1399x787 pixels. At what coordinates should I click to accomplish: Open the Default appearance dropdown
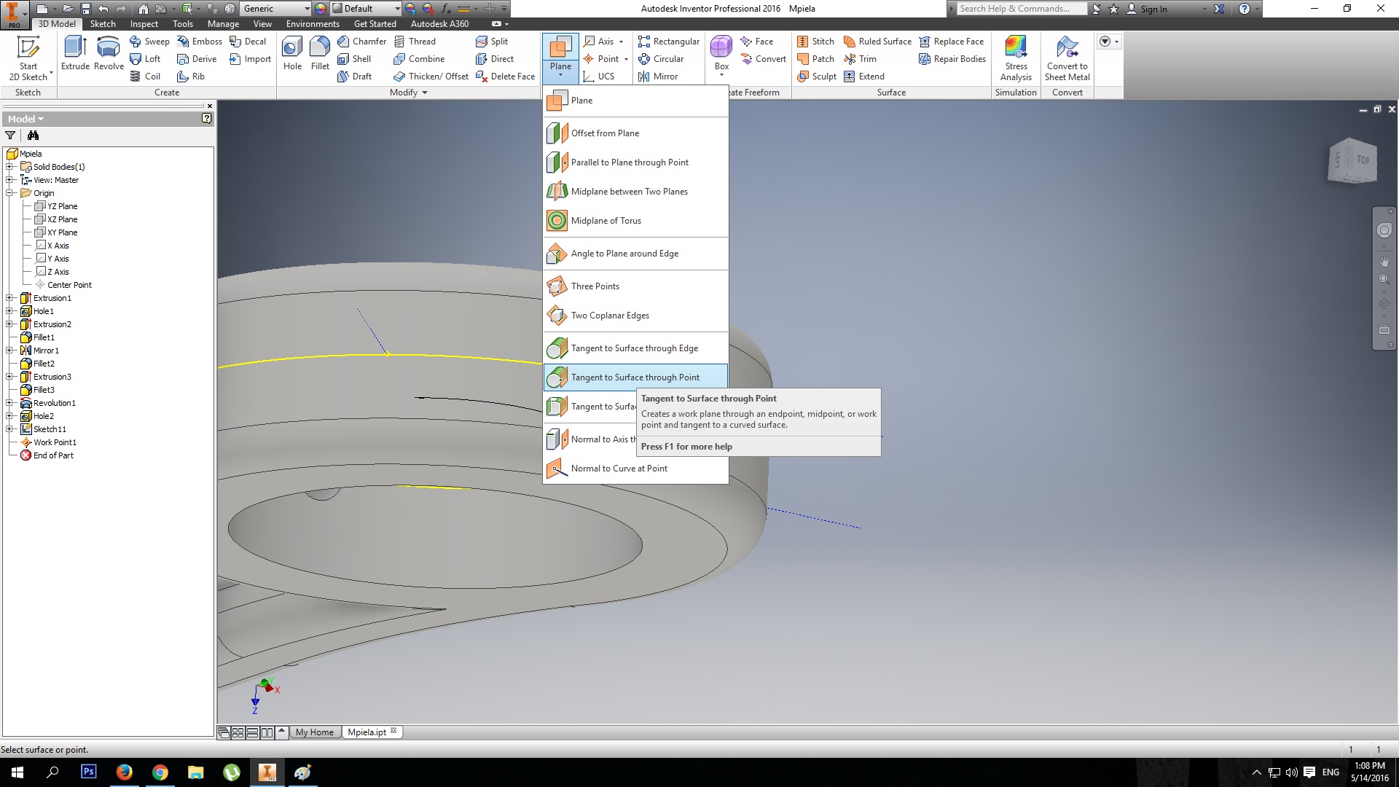point(397,9)
